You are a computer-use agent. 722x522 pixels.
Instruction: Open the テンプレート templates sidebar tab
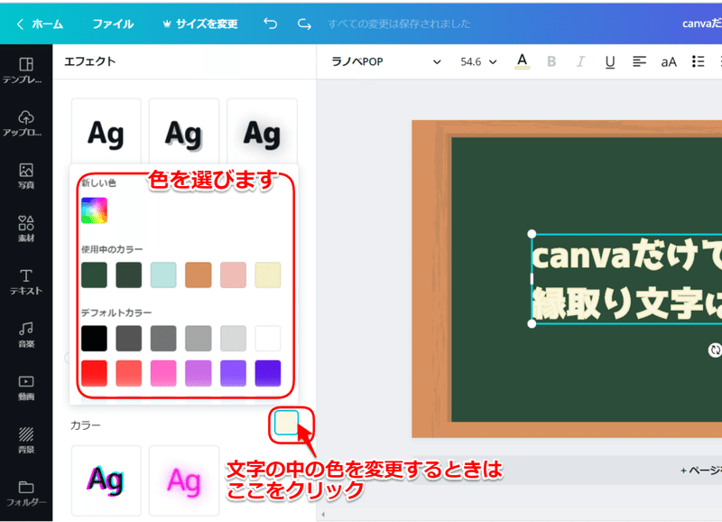pyautogui.click(x=26, y=70)
